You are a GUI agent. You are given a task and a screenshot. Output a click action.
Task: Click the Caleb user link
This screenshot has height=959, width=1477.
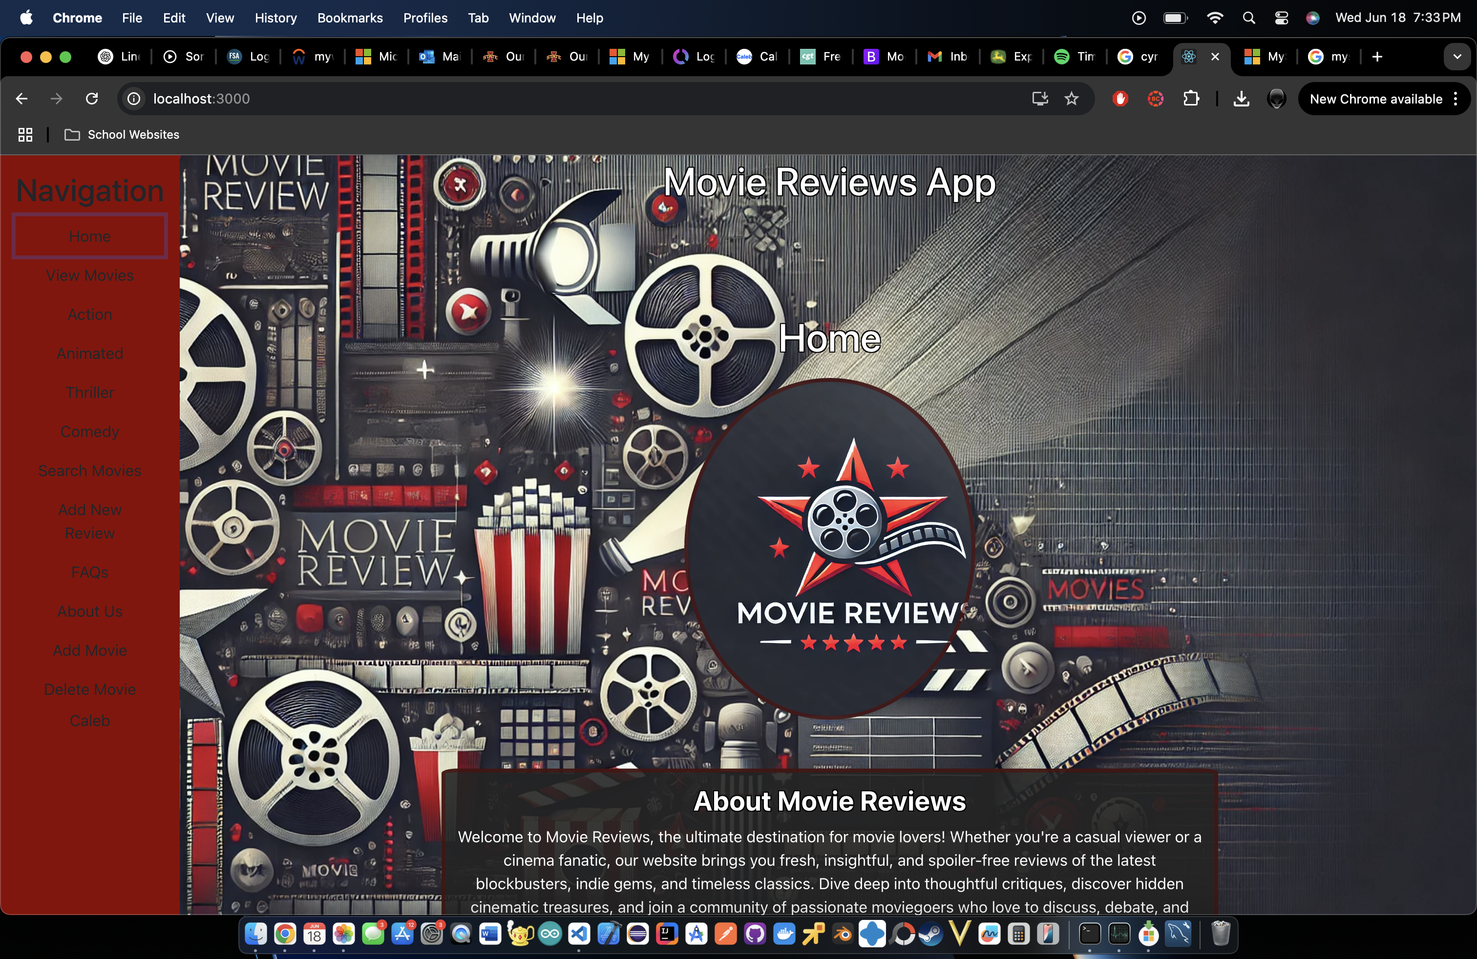click(90, 720)
